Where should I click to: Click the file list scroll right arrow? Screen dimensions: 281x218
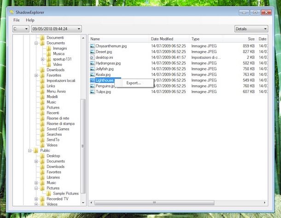click(x=265, y=203)
